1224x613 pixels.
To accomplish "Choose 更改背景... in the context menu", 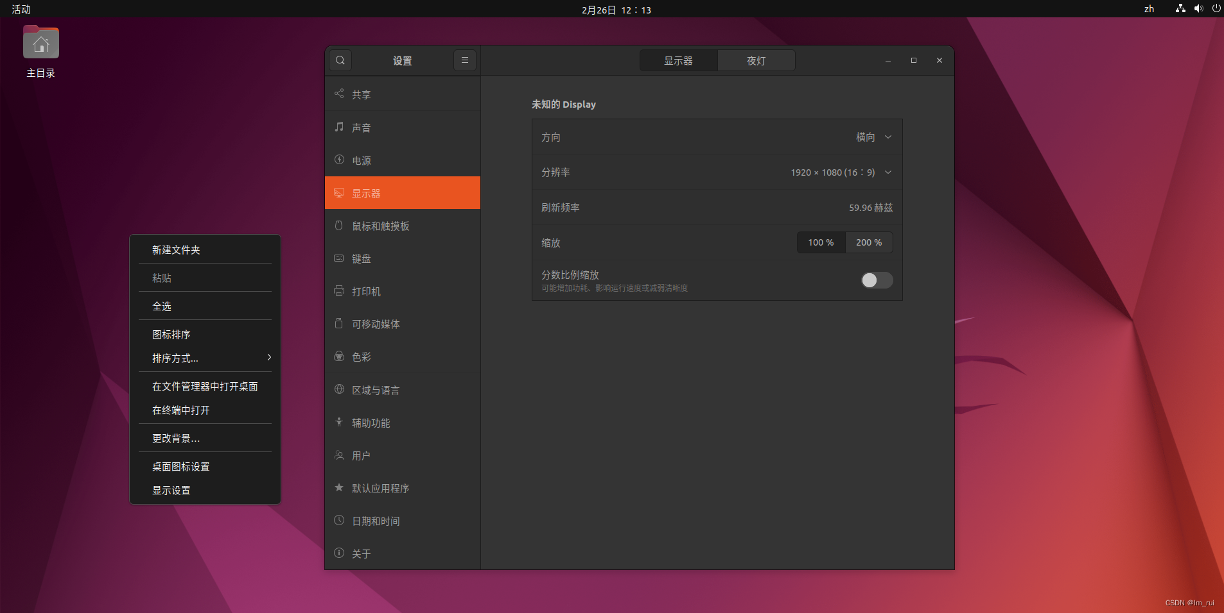I will point(205,438).
